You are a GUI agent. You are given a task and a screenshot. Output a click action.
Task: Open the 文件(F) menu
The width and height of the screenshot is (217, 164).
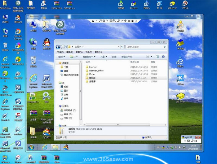[x=60, y=52]
